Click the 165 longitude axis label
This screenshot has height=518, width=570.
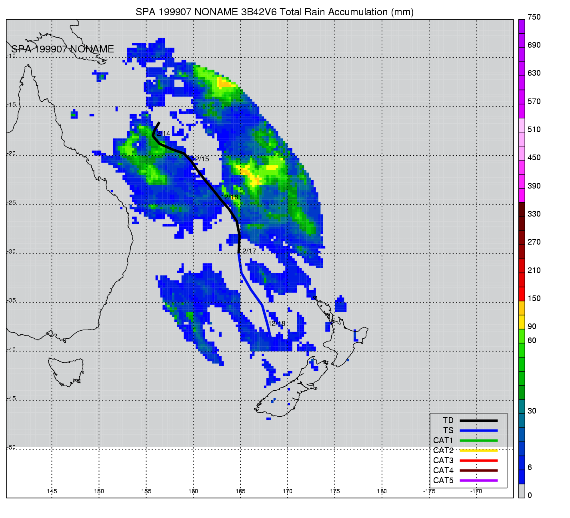click(x=240, y=491)
